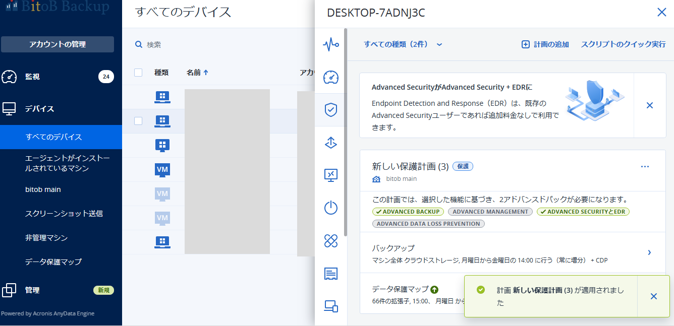The height and width of the screenshot is (326, 674).
Task: Click the 新規 badge next to 管理
Action: point(104,290)
